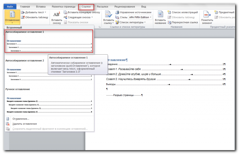Click the Разрыв страницы marker
The image size is (239, 154).
(x=124, y=95)
